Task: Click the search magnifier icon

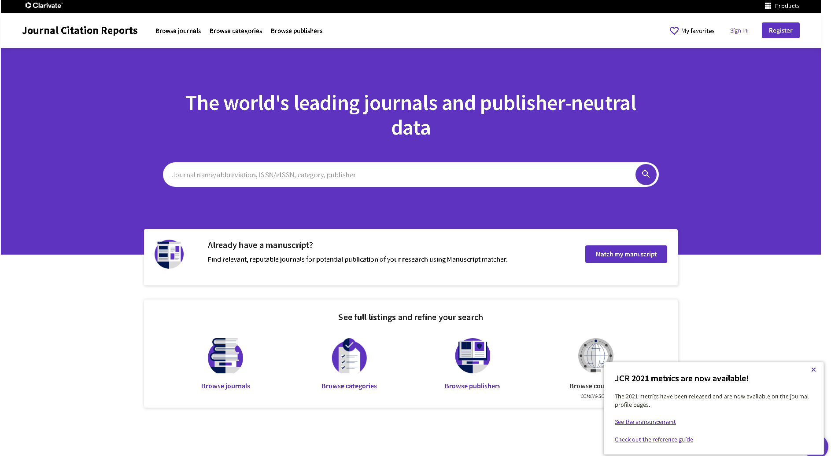Action: pos(646,174)
